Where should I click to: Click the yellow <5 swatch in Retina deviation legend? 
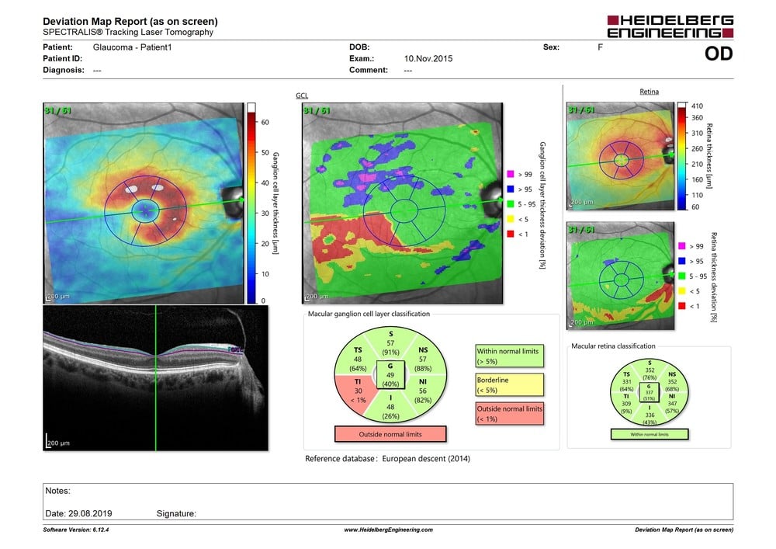tap(681, 291)
